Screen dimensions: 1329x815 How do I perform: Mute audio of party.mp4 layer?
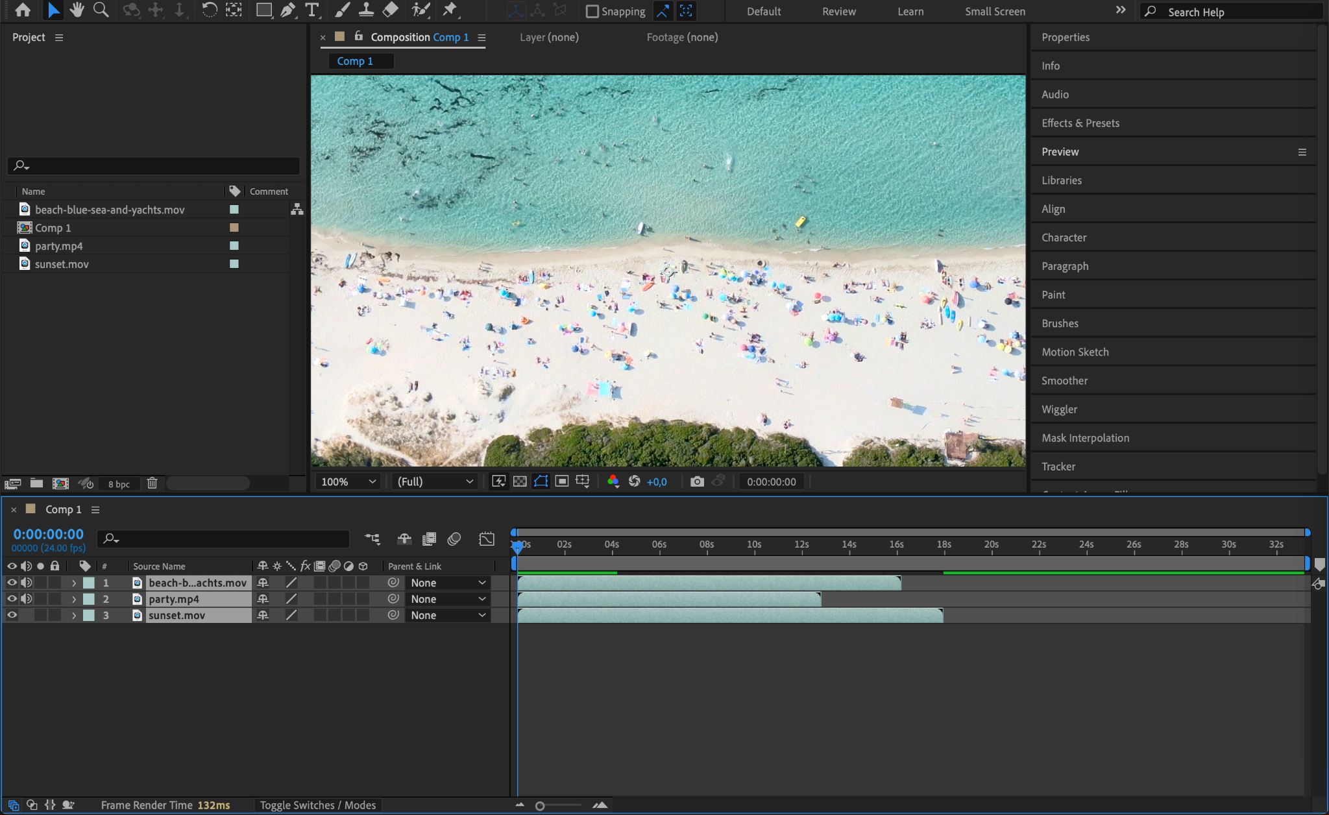[x=26, y=599]
